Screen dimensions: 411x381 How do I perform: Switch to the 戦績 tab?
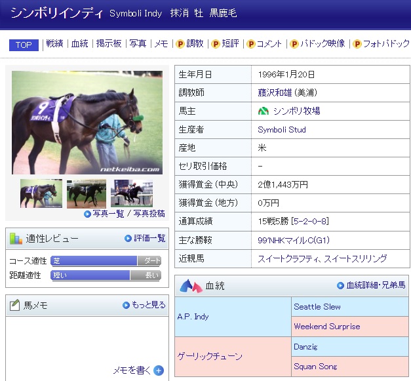click(55, 44)
